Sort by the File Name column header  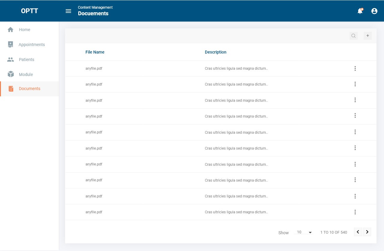click(x=95, y=52)
